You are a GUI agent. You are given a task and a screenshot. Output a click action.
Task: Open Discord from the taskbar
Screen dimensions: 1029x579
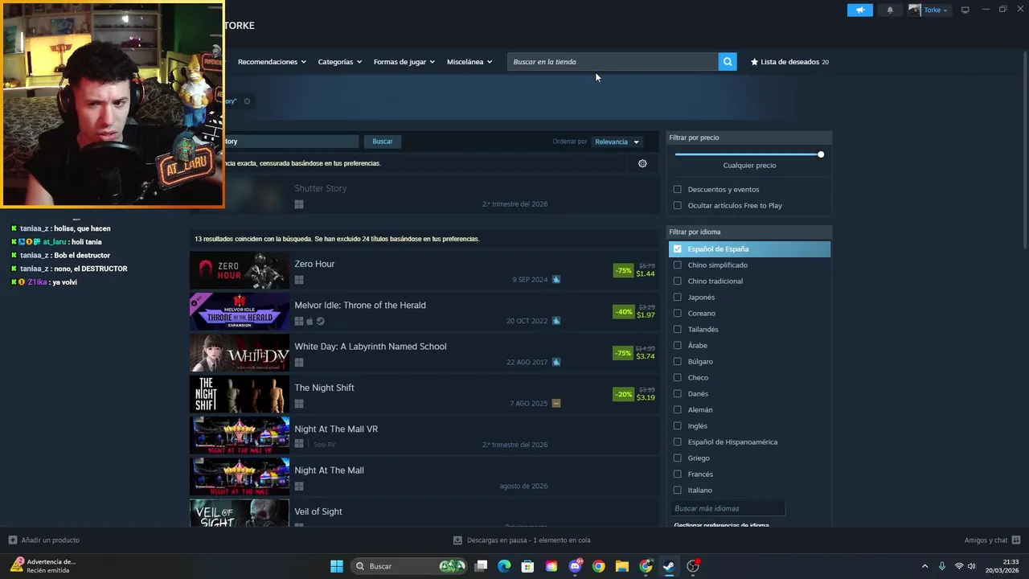point(576,566)
